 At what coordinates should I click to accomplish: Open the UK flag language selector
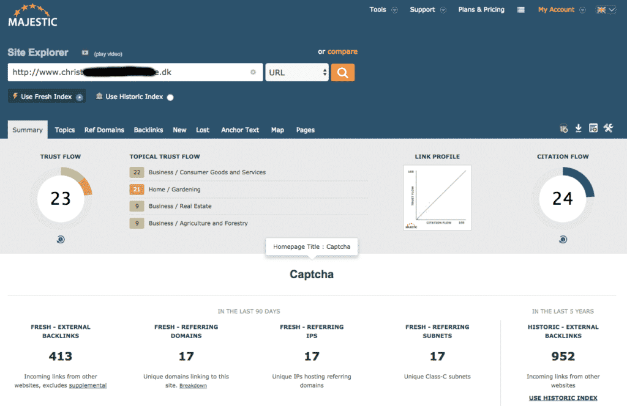pyautogui.click(x=606, y=10)
